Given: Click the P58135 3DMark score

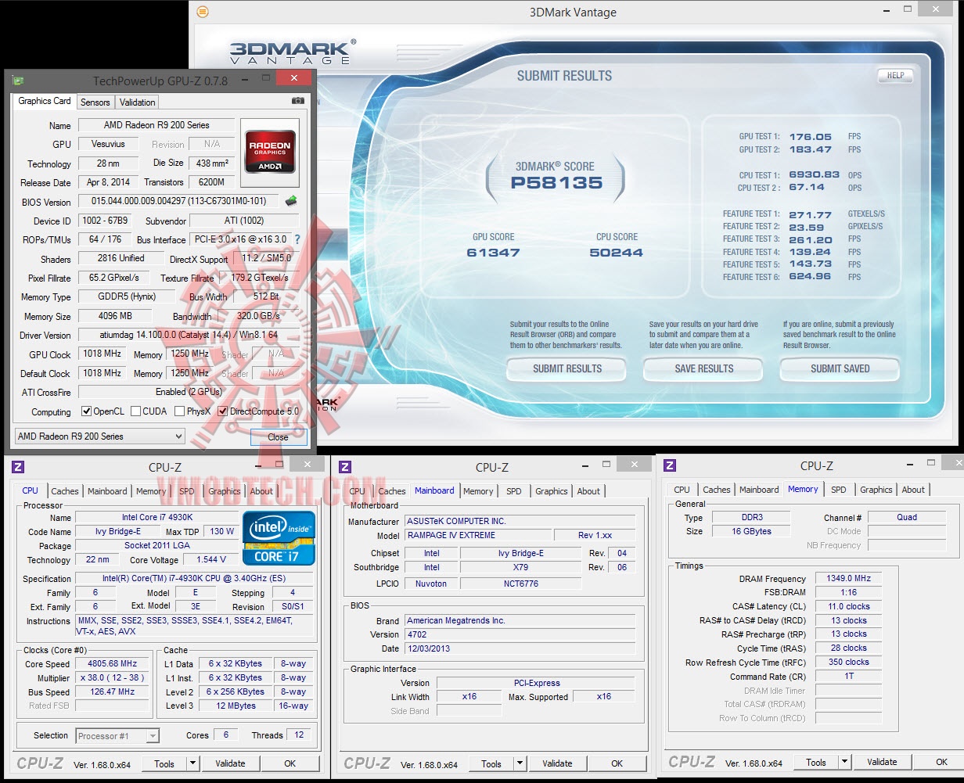Looking at the screenshot, I should pos(556,183).
